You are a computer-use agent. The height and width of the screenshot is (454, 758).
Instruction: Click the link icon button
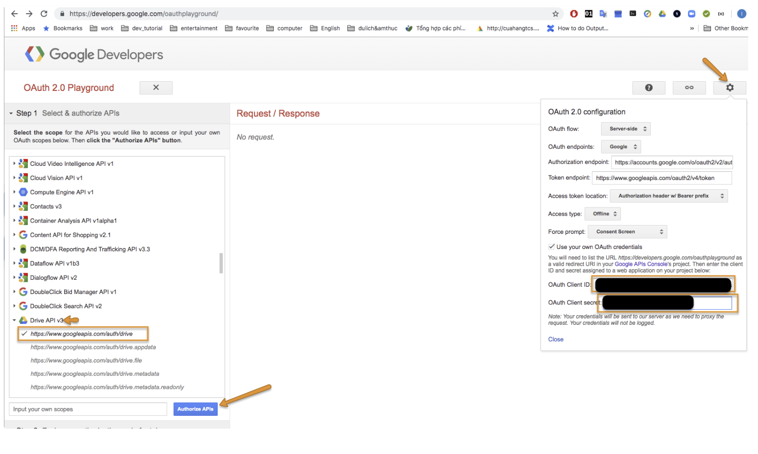[x=689, y=88]
